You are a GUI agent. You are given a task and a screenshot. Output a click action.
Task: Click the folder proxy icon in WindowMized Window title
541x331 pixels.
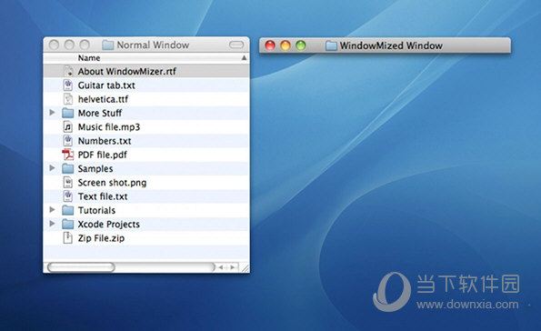click(331, 45)
